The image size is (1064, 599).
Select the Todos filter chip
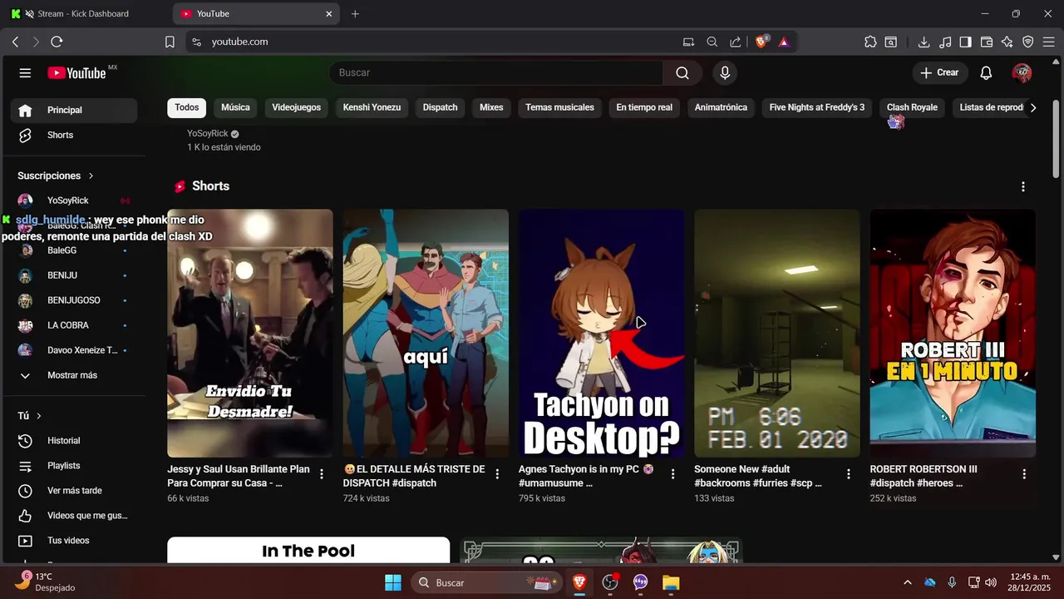pos(187,108)
